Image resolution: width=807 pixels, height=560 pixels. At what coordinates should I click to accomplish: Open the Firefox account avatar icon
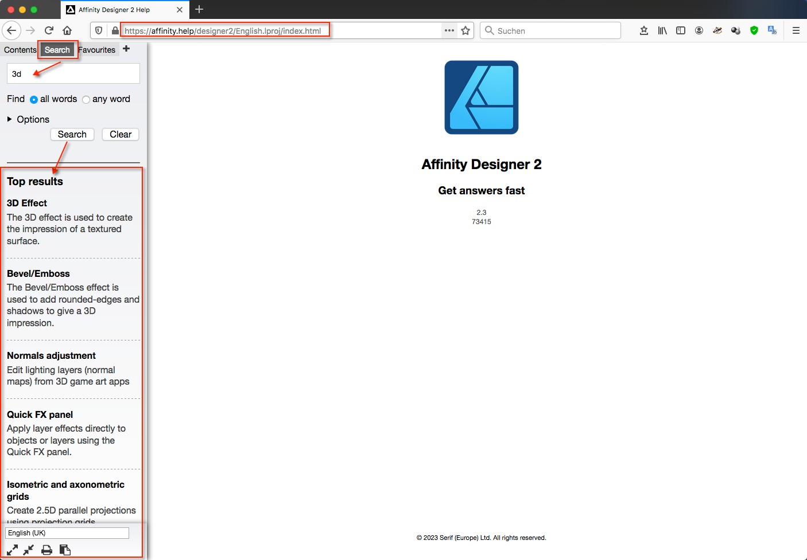tap(699, 30)
